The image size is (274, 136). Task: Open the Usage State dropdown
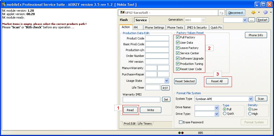(166, 81)
